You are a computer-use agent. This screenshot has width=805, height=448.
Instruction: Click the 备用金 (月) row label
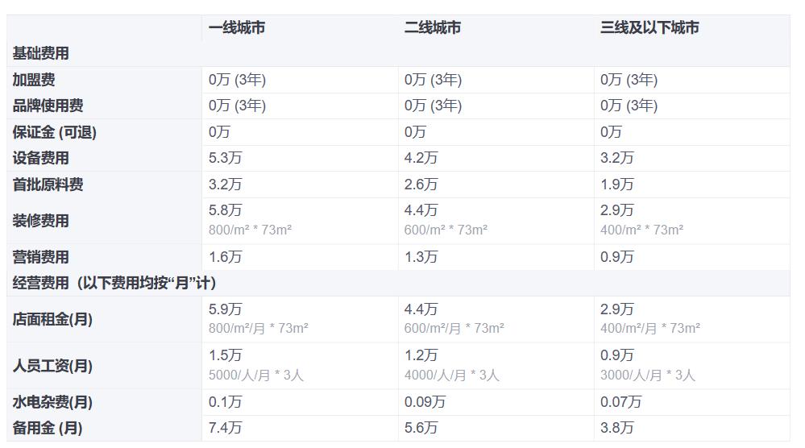47,428
